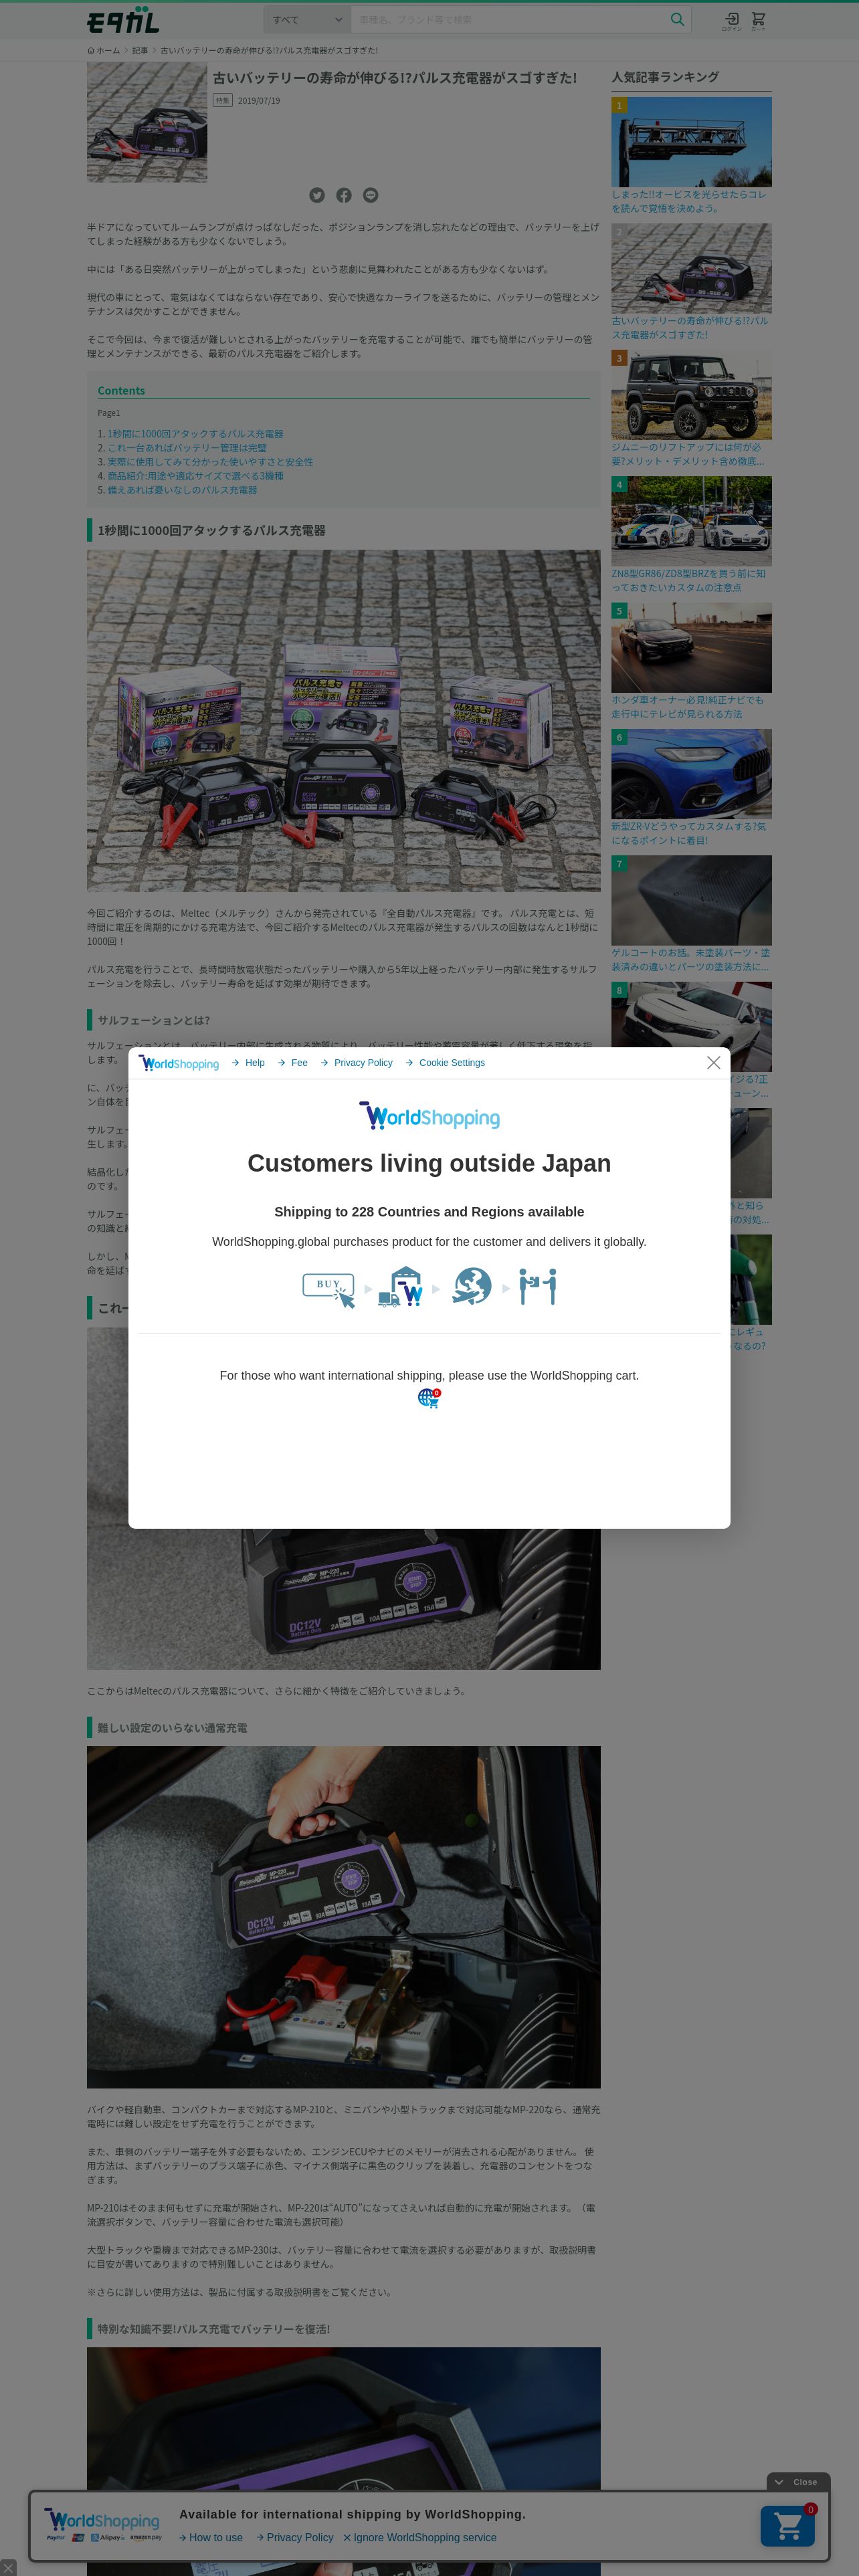Viewport: 859px width, 2576px height.
Task: Click the shopping cart icon in header
Action: pyautogui.click(x=758, y=20)
